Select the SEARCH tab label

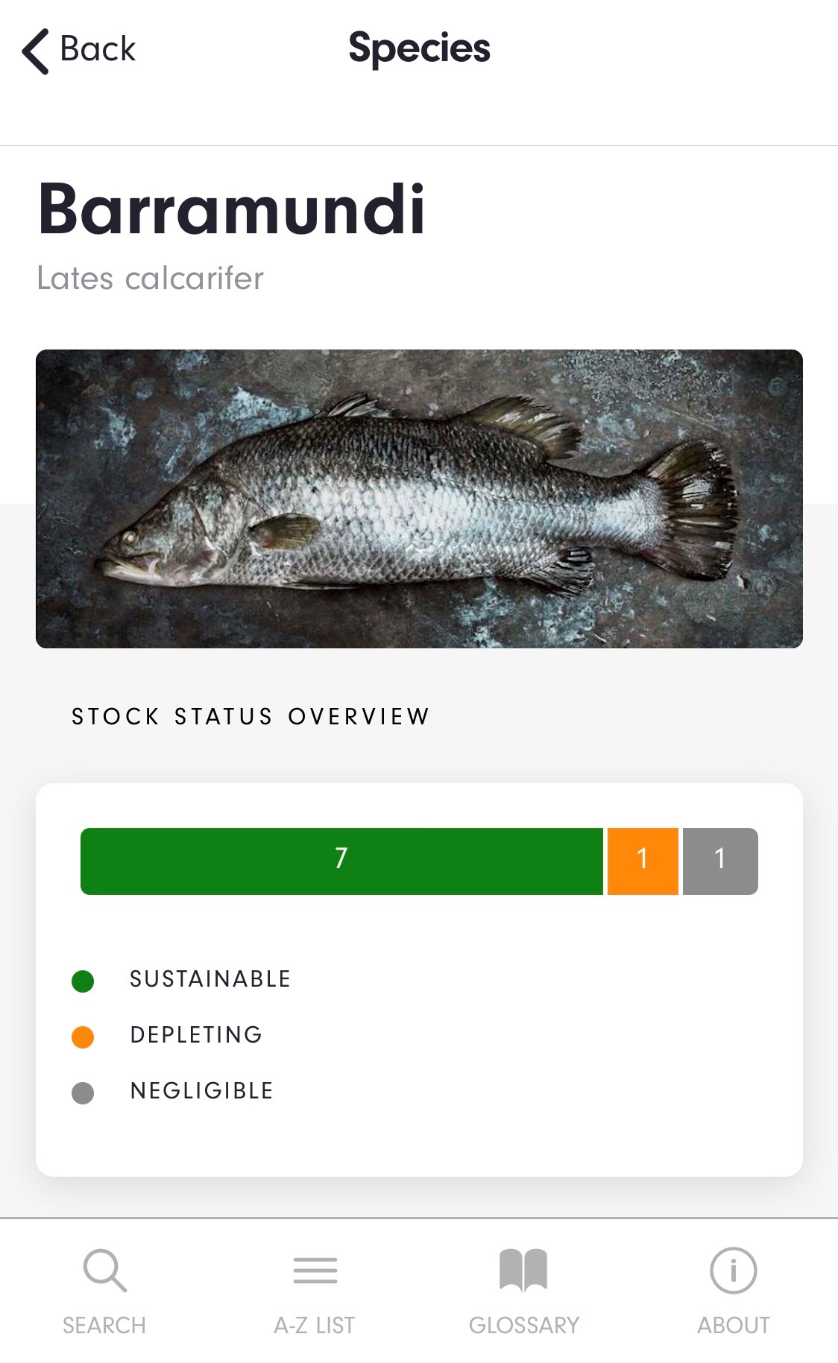tap(104, 1326)
